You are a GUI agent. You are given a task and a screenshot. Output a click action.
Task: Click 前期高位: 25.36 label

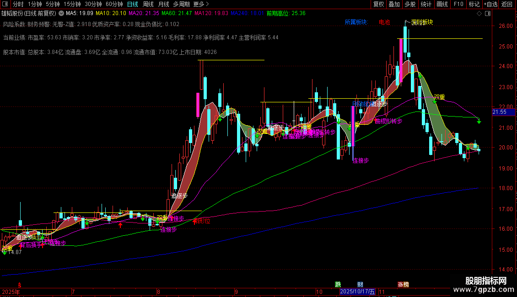coord(286,14)
